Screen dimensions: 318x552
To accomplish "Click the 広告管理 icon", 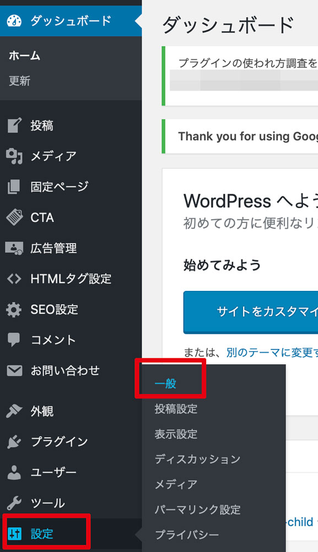I will tap(14, 248).
